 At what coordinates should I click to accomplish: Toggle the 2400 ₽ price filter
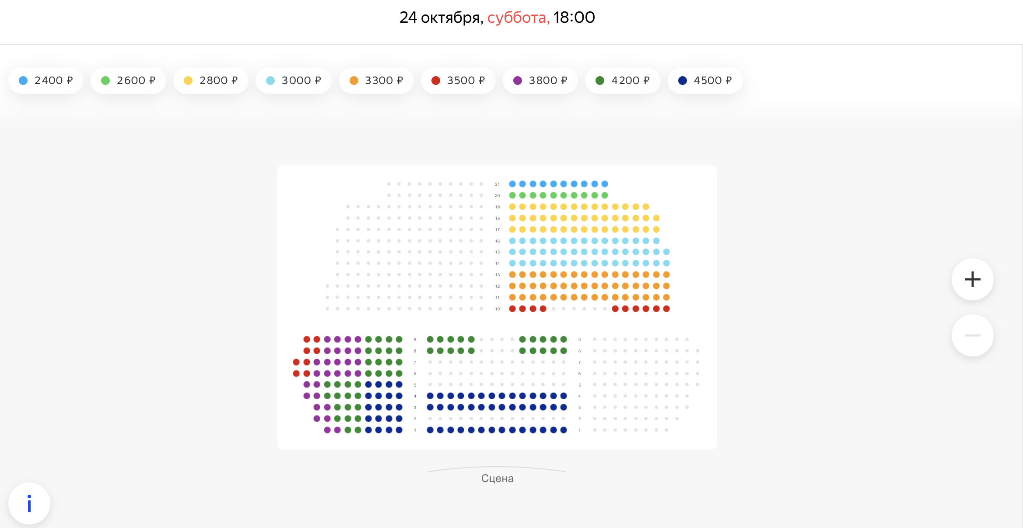coord(46,81)
